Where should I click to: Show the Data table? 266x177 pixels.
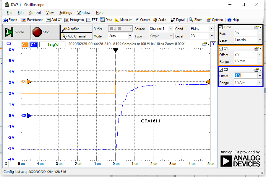[x=106, y=20]
